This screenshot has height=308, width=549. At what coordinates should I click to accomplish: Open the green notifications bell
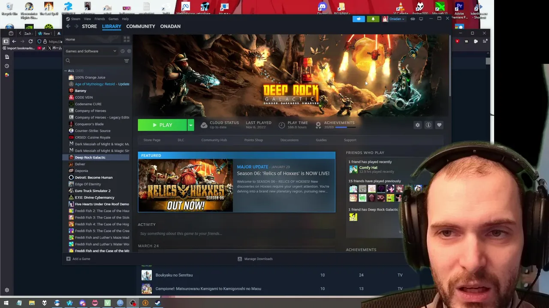click(373, 19)
